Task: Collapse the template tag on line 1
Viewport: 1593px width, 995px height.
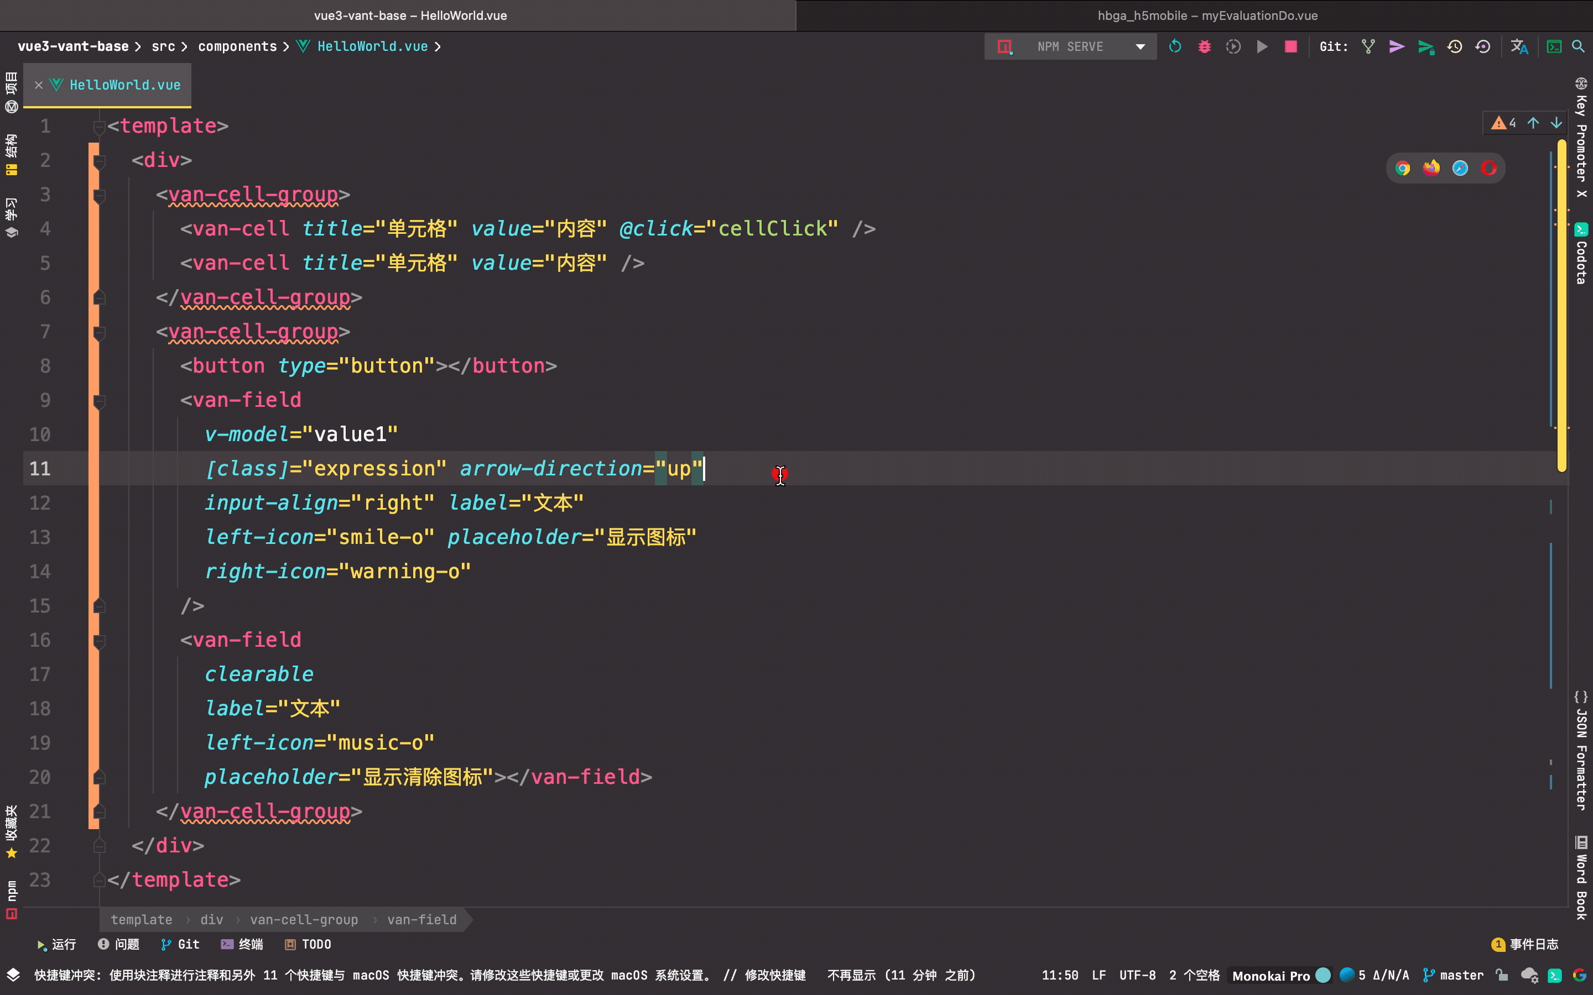Action: tap(100, 127)
